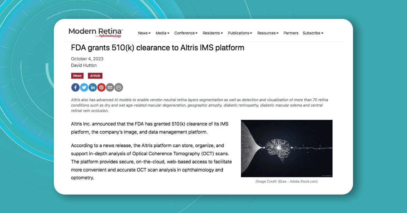Expand the News dropdown menu
This screenshot has width=407, height=213.
coord(144,33)
